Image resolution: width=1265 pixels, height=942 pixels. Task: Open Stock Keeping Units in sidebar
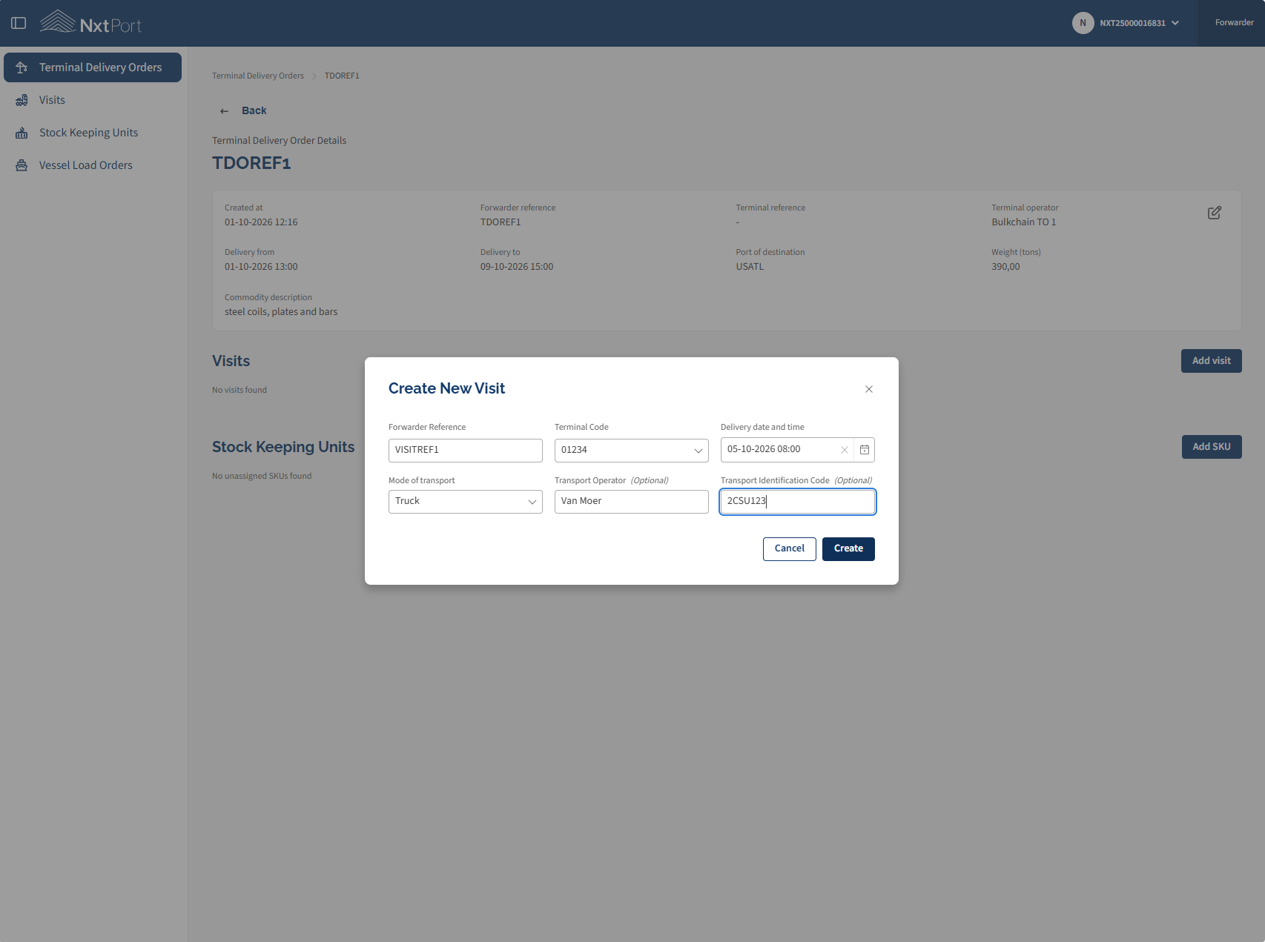[93, 133]
